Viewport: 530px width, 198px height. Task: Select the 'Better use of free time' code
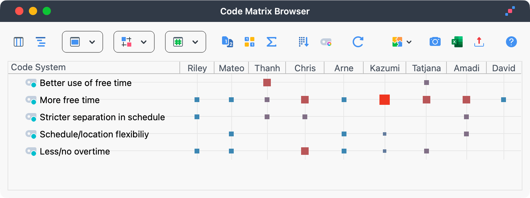click(x=86, y=83)
